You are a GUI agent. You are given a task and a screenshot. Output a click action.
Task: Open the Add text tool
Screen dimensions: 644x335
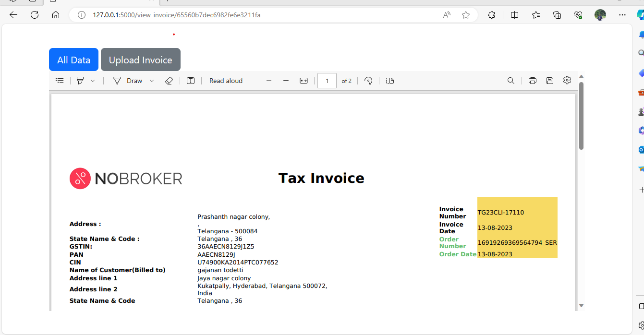(x=190, y=80)
